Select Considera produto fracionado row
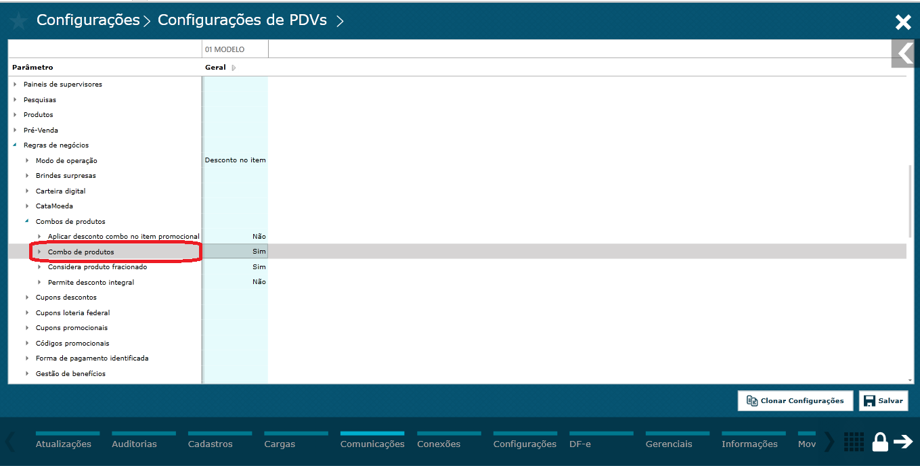This screenshot has width=920, height=466. point(97,267)
